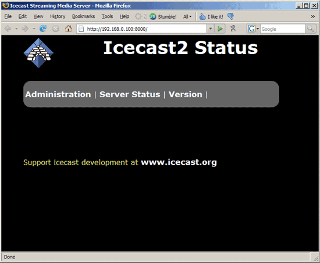Click the Back navigation arrow
Screen dimensions: 320x263
tap(8, 29)
